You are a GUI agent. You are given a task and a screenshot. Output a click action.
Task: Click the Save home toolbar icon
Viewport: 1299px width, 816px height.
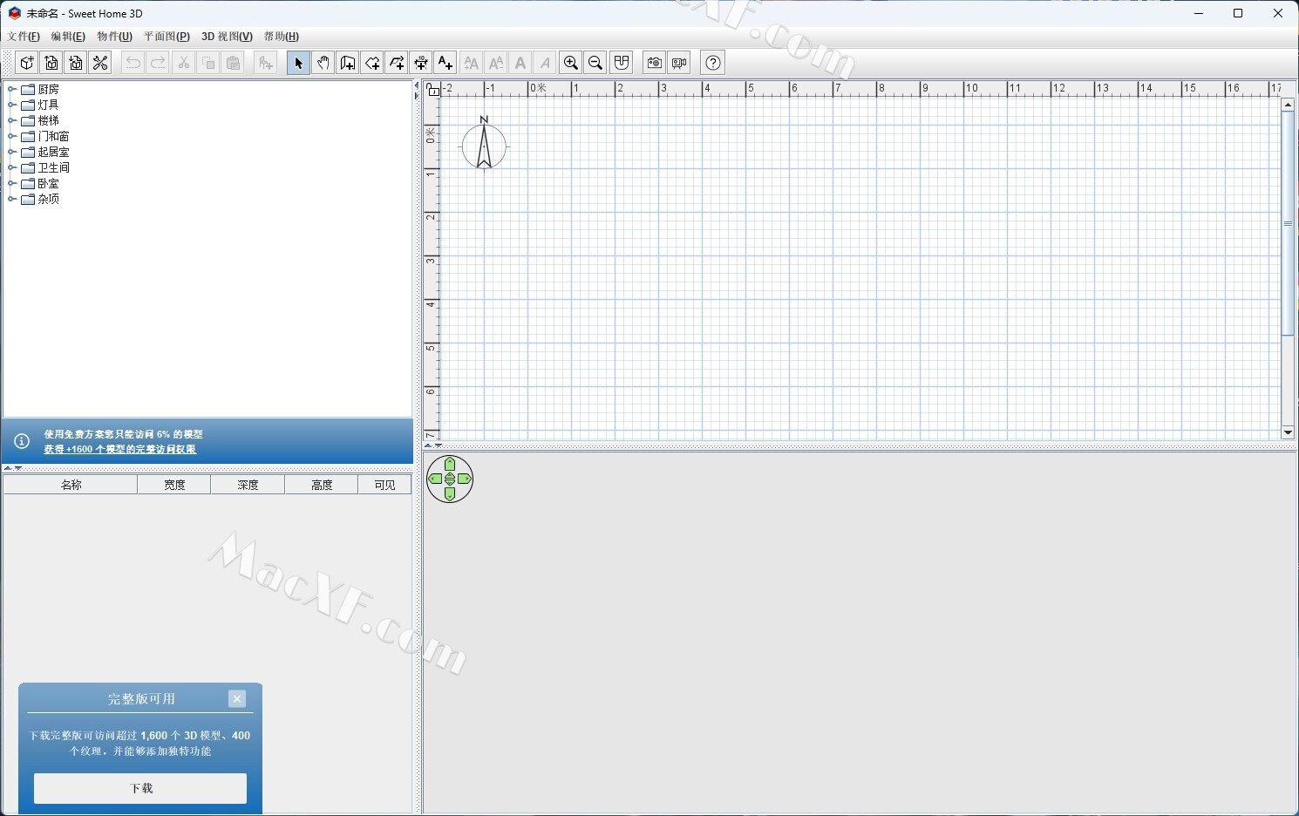76,63
